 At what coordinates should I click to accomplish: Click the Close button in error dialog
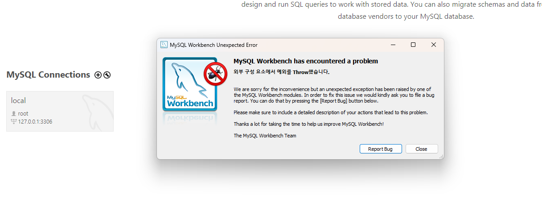coord(421,149)
